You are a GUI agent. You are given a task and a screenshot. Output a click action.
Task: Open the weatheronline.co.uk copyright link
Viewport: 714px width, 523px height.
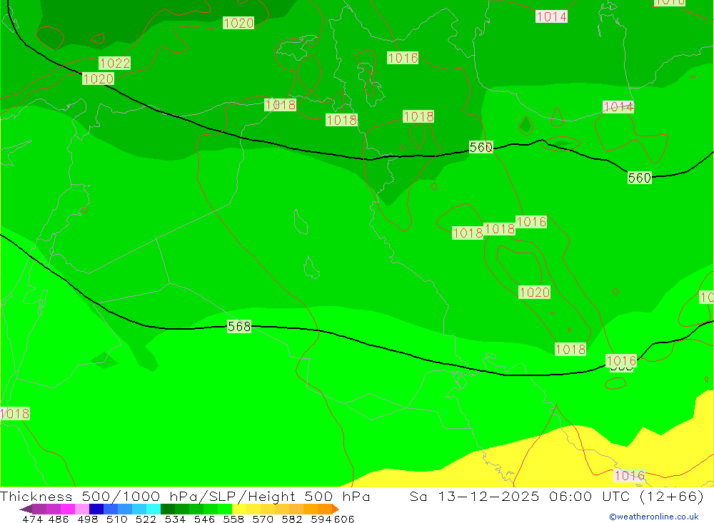(x=653, y=517)
